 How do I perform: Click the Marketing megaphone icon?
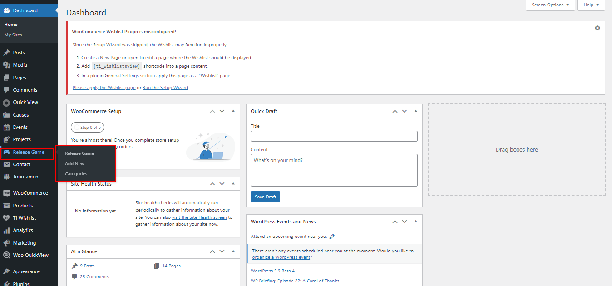6,243
